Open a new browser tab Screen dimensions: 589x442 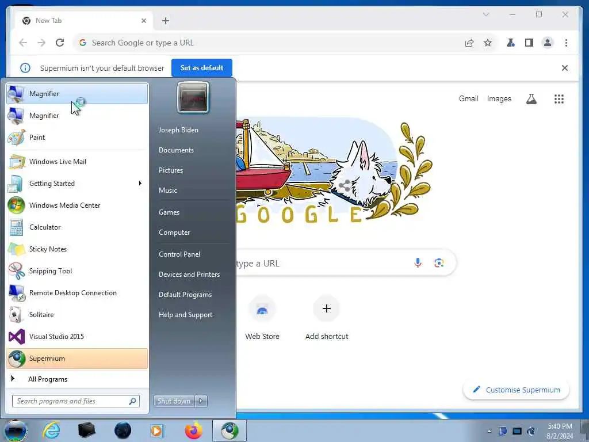point(166,21)
